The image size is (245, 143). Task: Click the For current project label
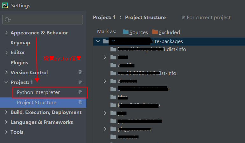209,18
